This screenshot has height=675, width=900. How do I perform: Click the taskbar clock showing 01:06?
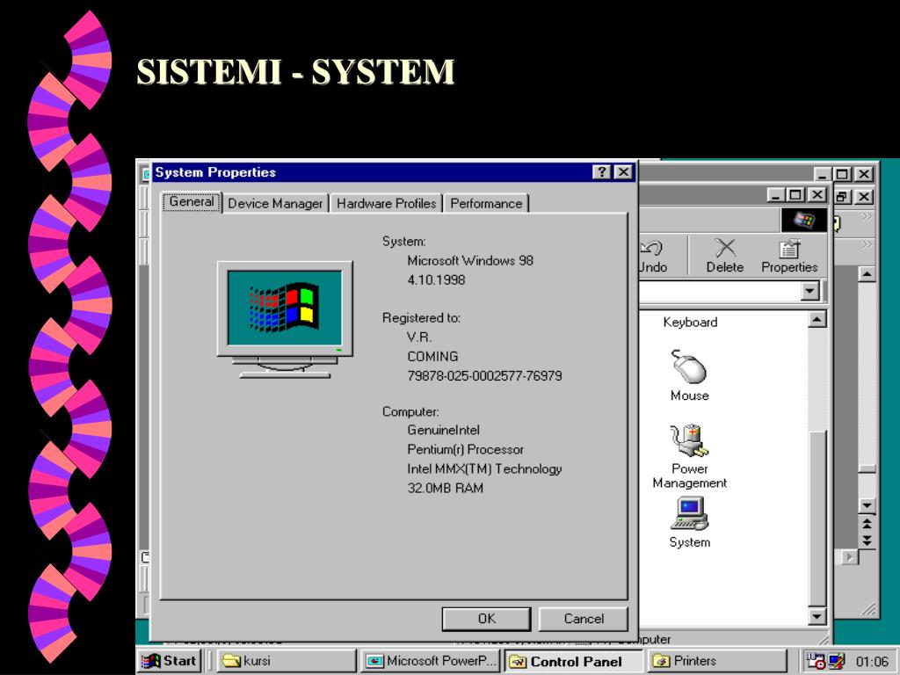click(x=872, y=662)
